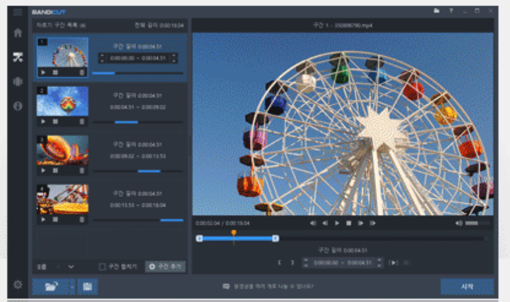Image resolution: width=510 pixels, height=302 pixels.
Task: Stop playback in the preview player
Action: [349, 223]
